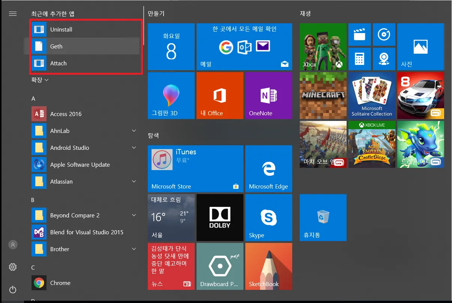This screenshot has height=303, width=452.
Task: Open the Maps small tile
Action: [384, 59]
